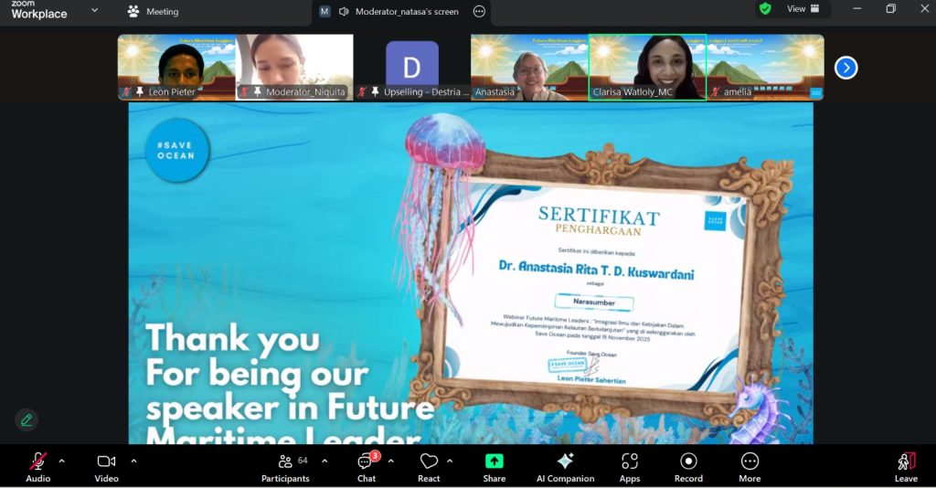Toggle the camera with the Video button
This screenshot has height=488, width=936.
(106, 467)
